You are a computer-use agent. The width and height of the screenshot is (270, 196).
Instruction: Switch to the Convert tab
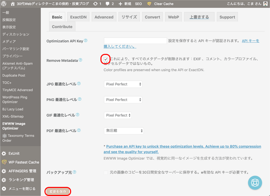click(x=152, y=17)
